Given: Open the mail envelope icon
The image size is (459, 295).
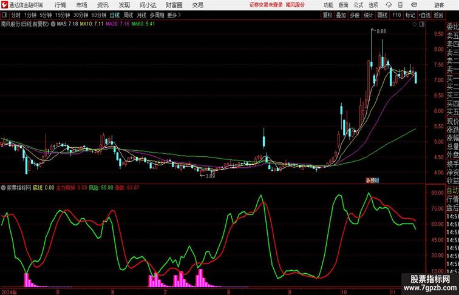Looking at the screenshot, I should click(414, 5).
